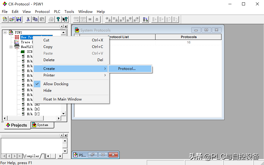This screenshot has height=165, width=264.
Task: Choose Delete in the context menu
Action: point(49,60)
